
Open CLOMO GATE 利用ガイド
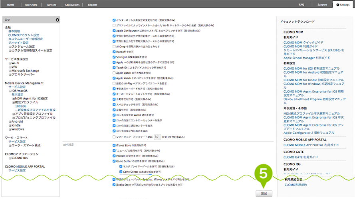click(x=301, y=157)
